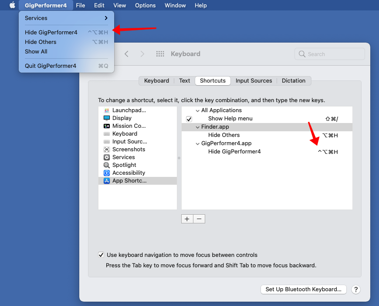Image resolution: width=379 pixels, height=306 pixels.
Task: Remove shortcut with the minus button
Action: (x=199, y=219)
